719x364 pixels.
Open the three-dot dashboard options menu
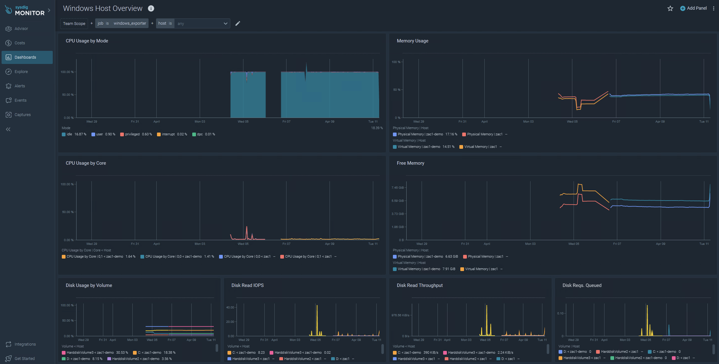coord(714,8)
